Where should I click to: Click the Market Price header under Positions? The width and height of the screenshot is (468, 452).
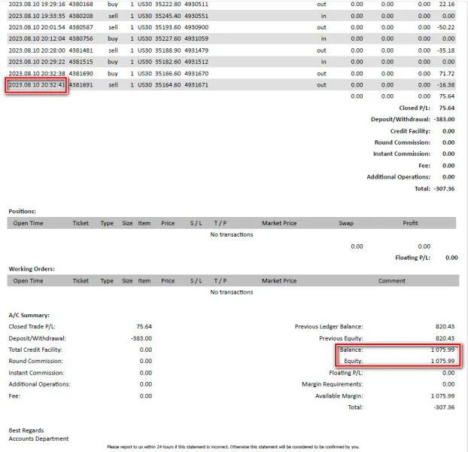279,223
